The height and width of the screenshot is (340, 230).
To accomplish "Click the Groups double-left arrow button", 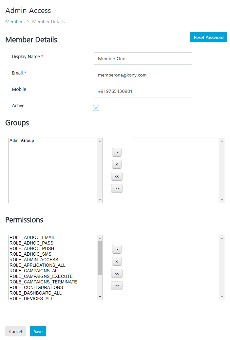I will pos(117,177).
